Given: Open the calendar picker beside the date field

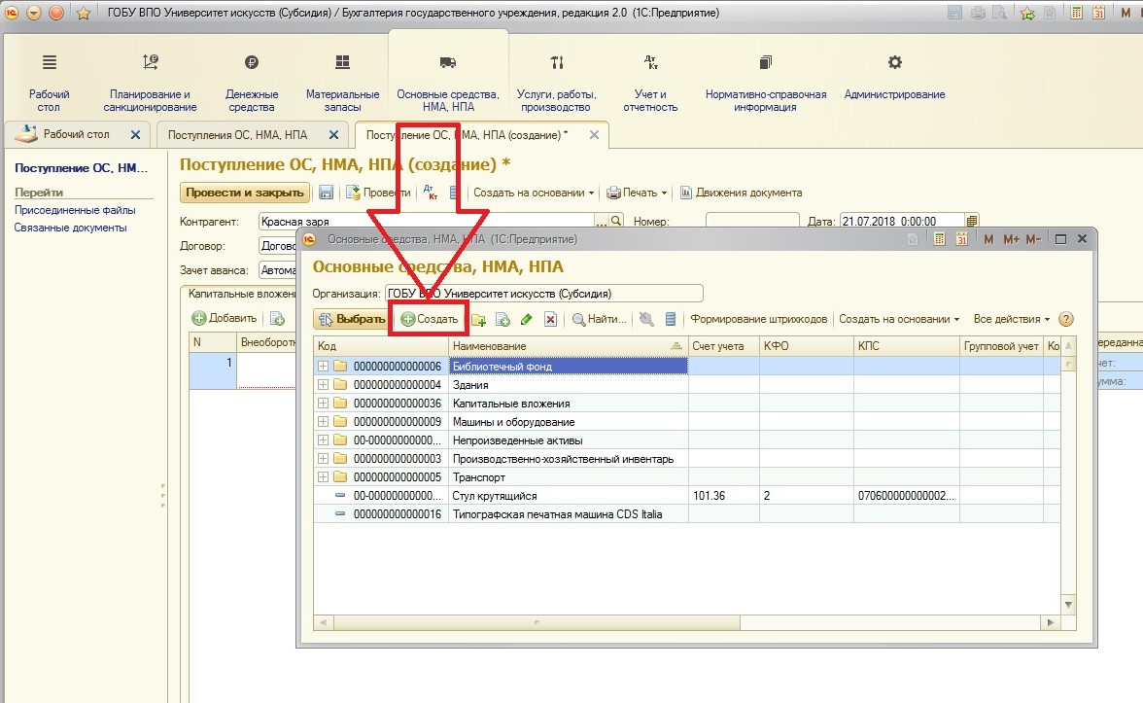Looking at the screenshot, I should click(972, 222).
